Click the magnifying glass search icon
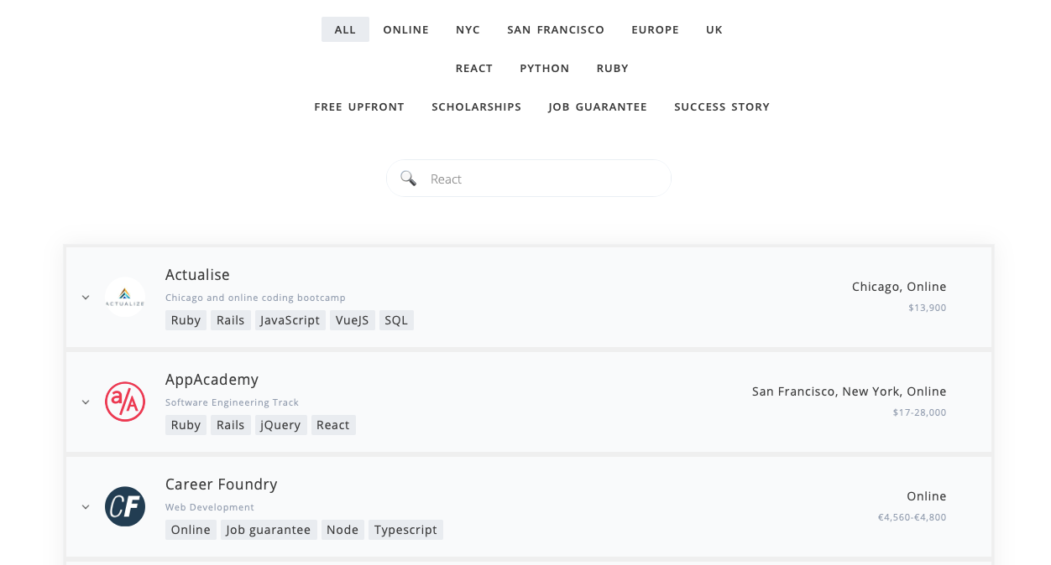 [x=408, y=178]
